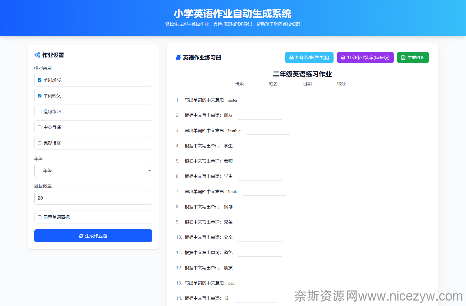This screenshot has width=466, height=306.
Task: Enable the 中英互译 checkbox
Action: click(x=40, y=127)
